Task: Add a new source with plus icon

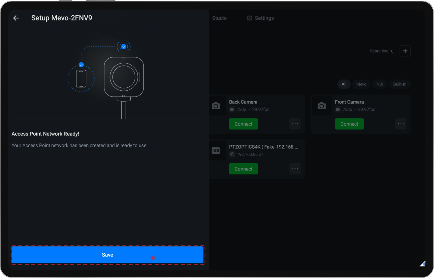Action: 405,51
